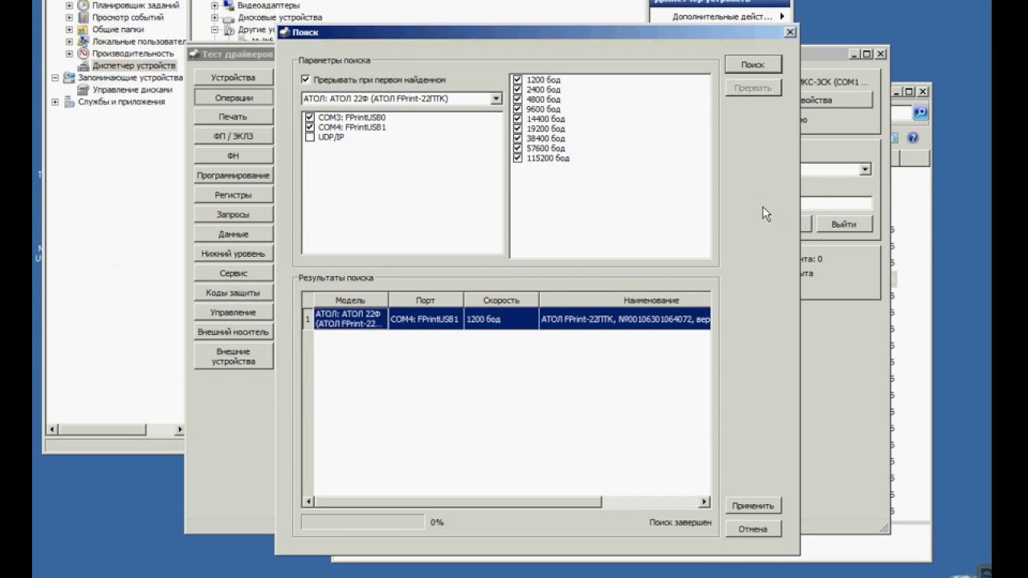Viewport: 1028px width, 578px height.
Task: Click the Локальные пользователи icon
Action: pos(83,41)
